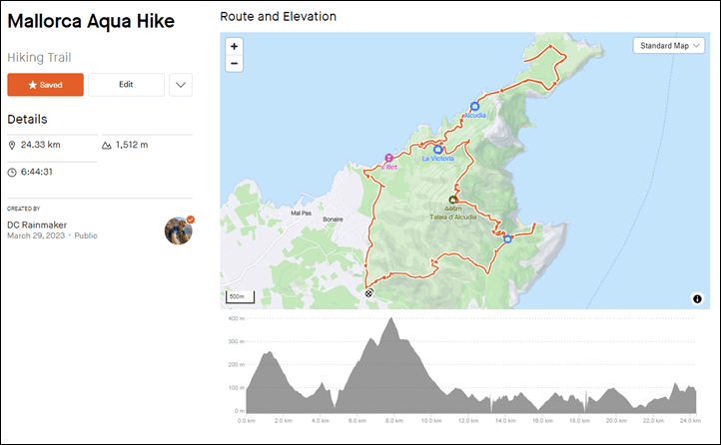Image resolution: width=721 pixels, height=445 pixels.
Task: Click the purple s'Illot marker
Action: point(389,158)
